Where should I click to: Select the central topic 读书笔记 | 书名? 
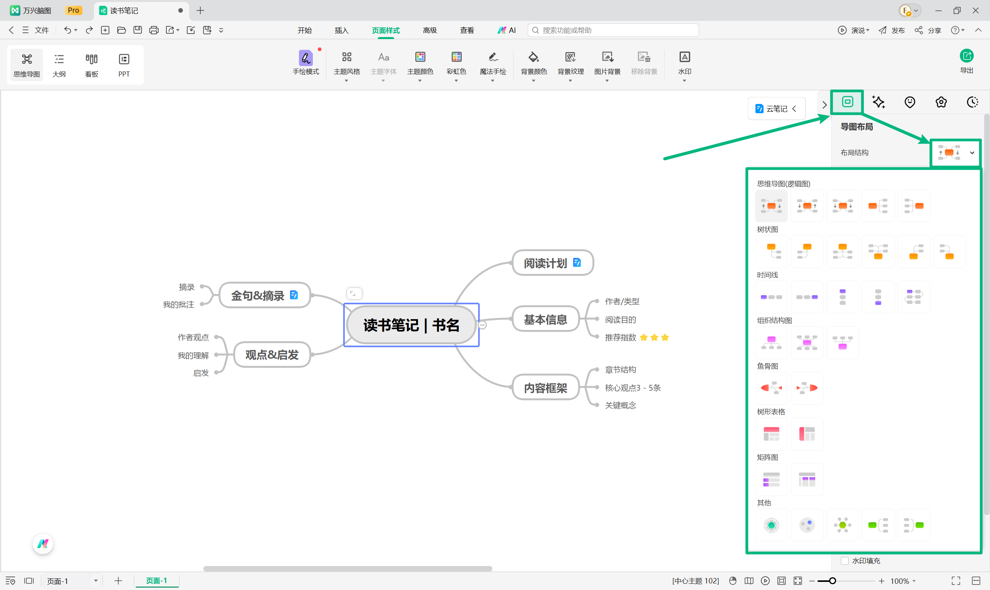(x=411, y=325)
